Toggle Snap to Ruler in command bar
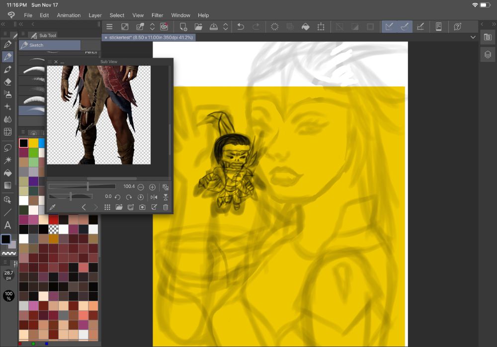Viewport: 497px width, 347px height. pyautogui.click(x=389, y=27)
